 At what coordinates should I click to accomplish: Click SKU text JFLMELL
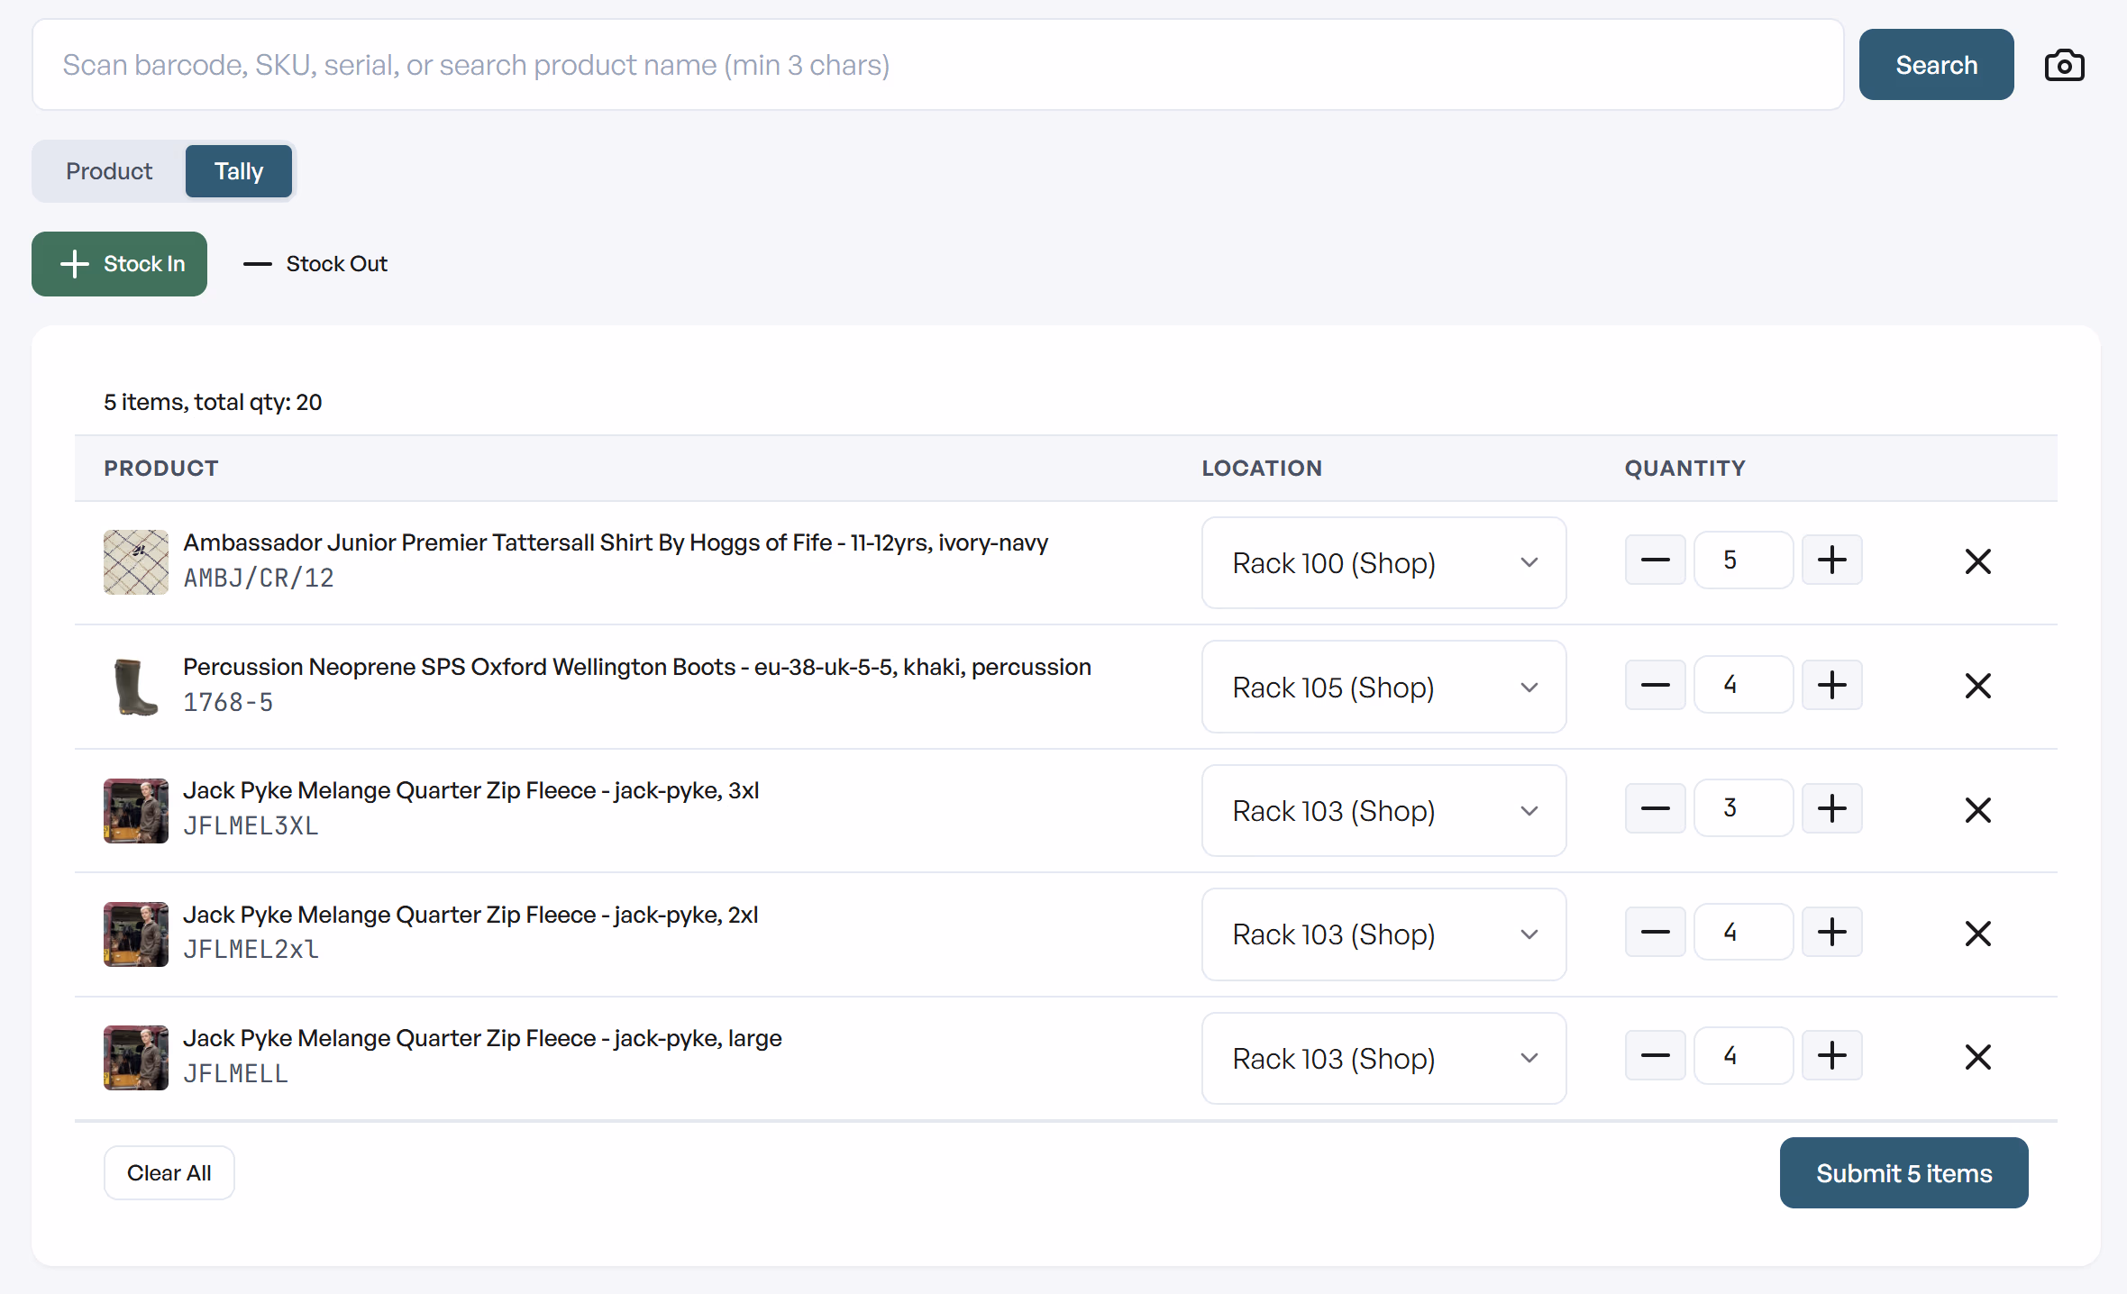(x=235, y=1073)
